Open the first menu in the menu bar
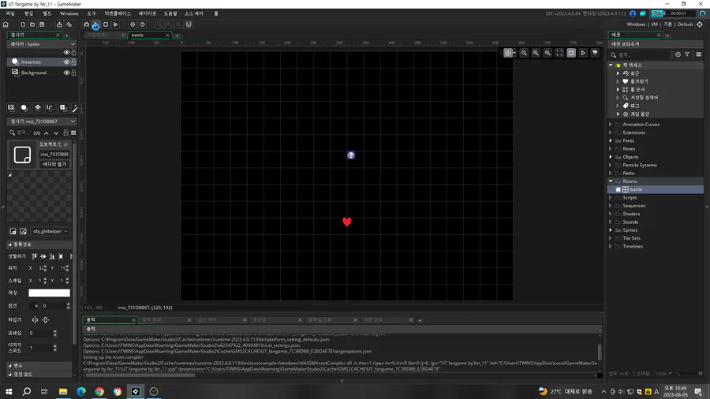This screenshot has height=399, width=710. tap(10, 13)
